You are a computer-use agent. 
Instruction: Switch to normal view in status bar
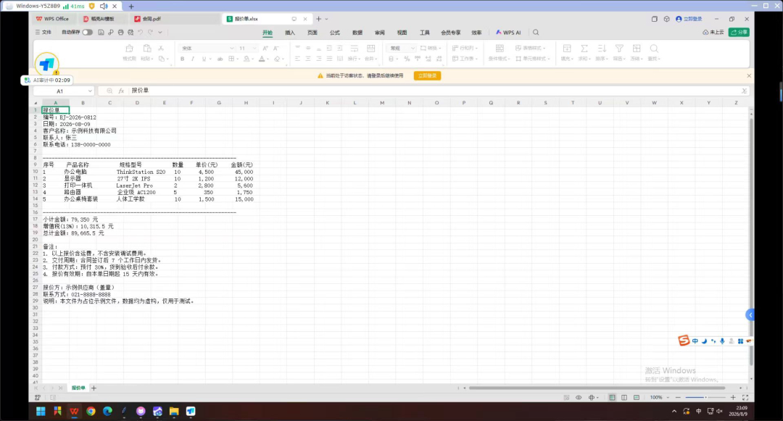click(x=612, y=398)
